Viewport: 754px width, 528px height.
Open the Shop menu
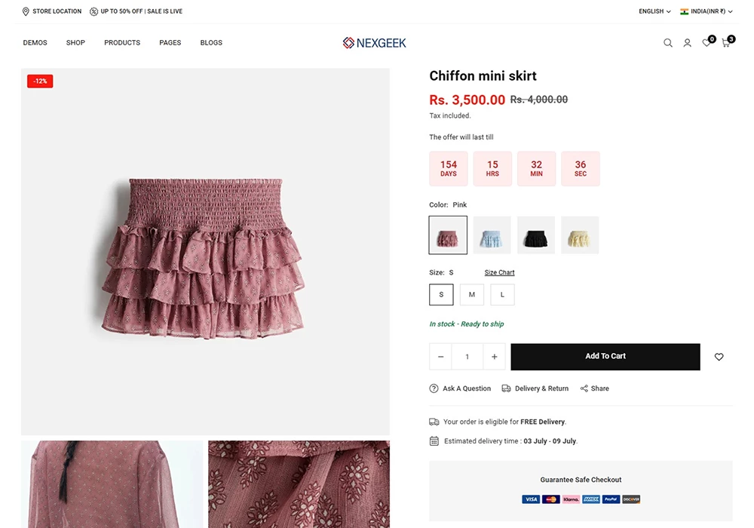(75, 43)
